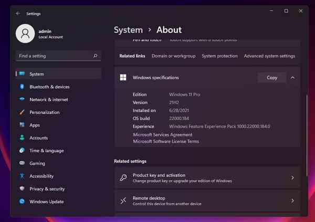Open Privacy & security settings
This screenshot has width=315, height=222.
(x=47, y=189)
